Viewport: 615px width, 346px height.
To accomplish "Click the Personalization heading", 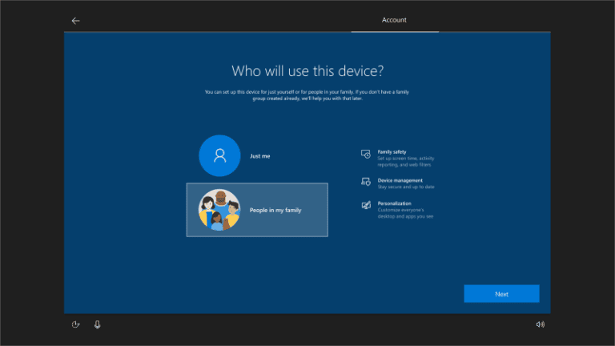I will (394, 203).
